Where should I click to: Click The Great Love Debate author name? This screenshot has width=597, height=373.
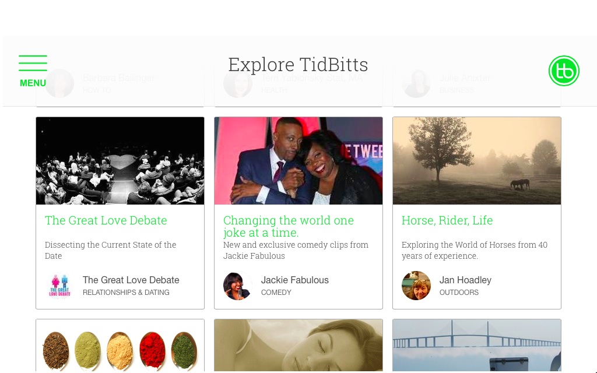pos(131,280)
